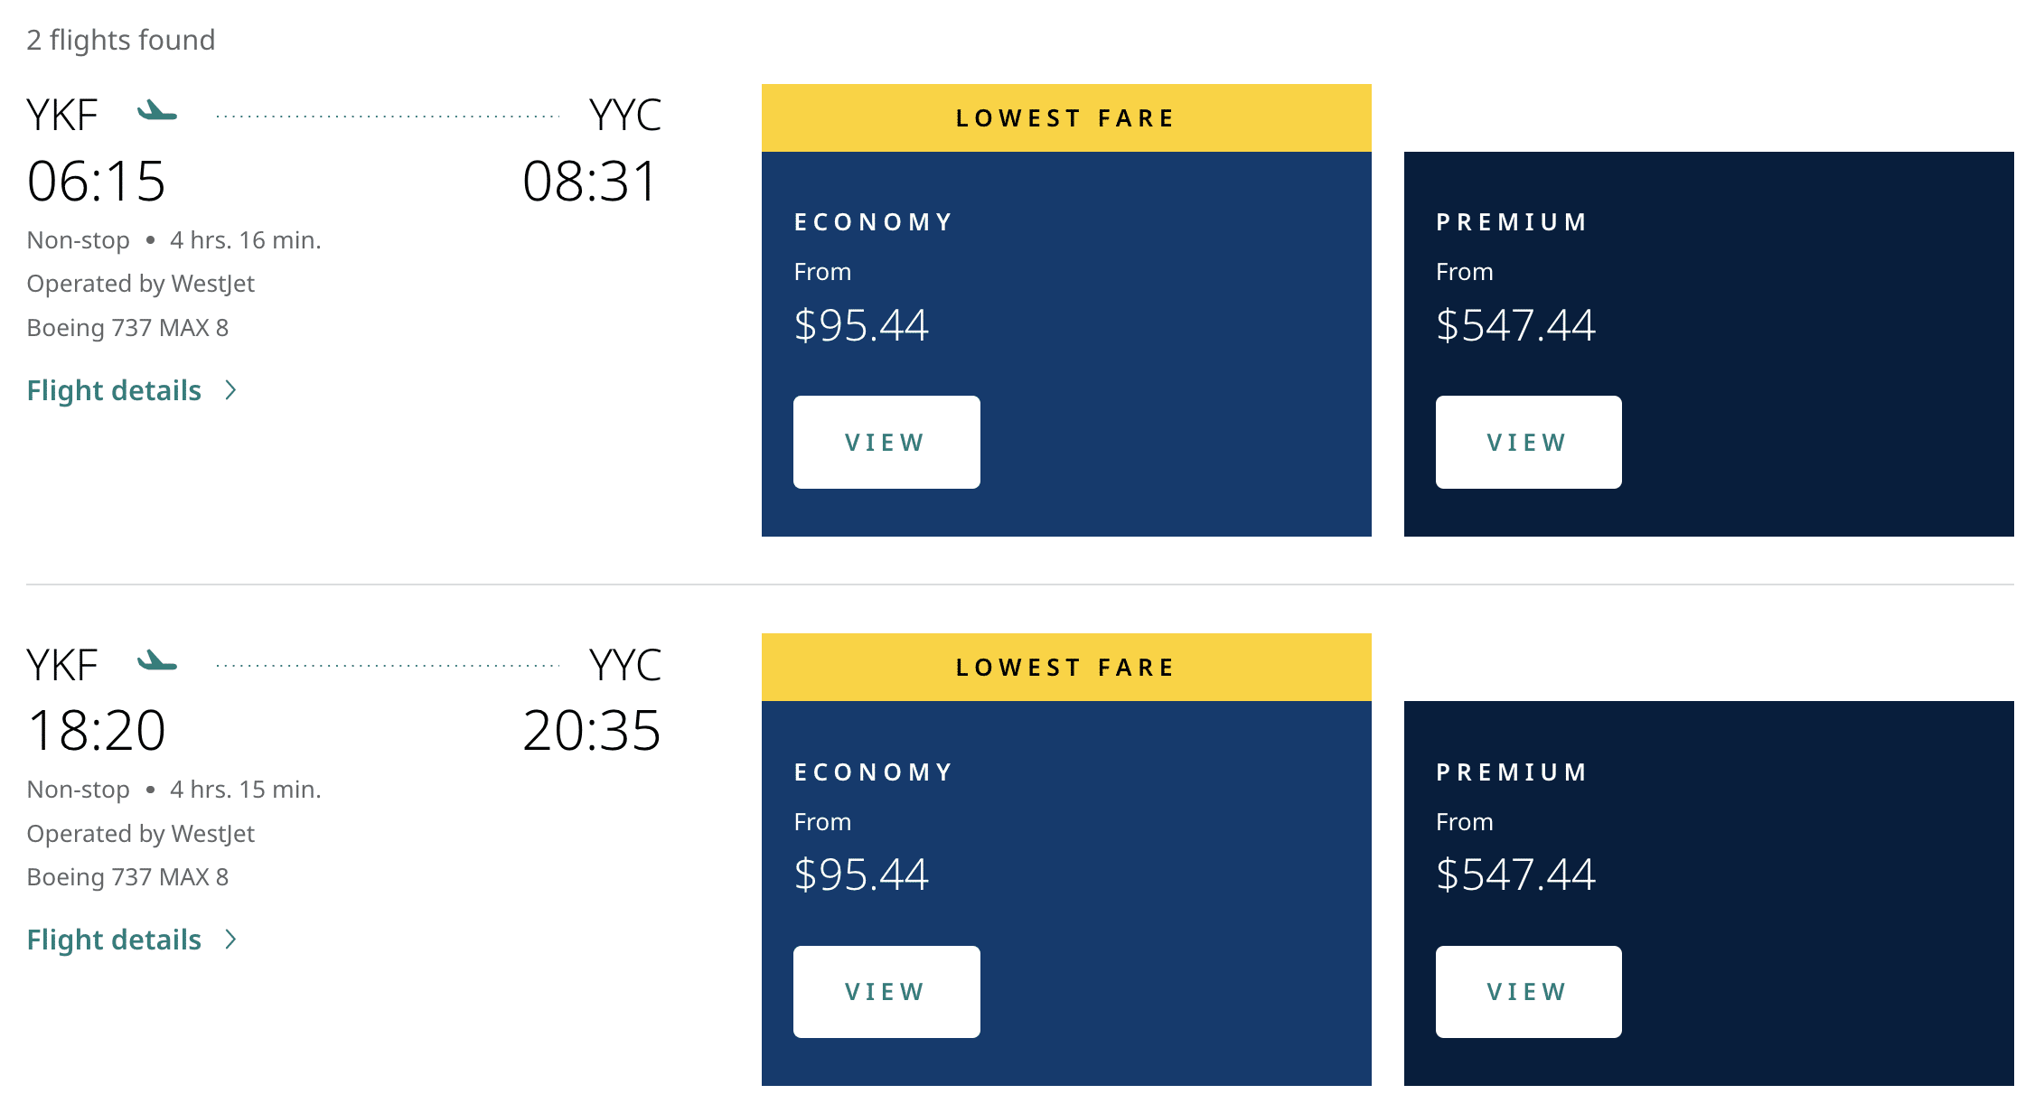The width and height of the screenshot is (2044, 1113).
Task: Click the 08:31 arrival time
Action: click(590, 181)
